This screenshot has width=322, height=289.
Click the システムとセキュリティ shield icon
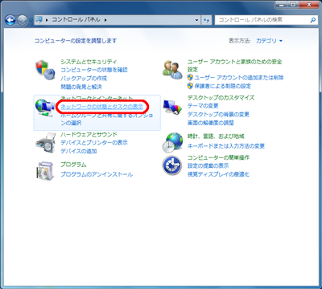pyautogui.click(x=45, y=70)
